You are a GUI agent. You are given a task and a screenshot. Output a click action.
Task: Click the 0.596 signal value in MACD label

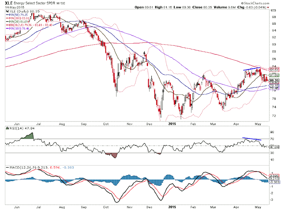54,167
